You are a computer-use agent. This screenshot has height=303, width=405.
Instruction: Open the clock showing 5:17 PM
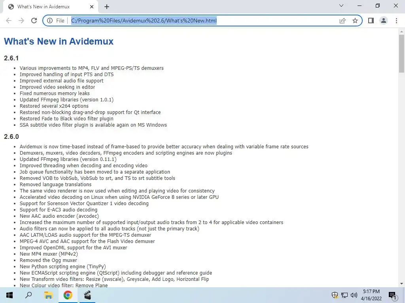pyautogui.click(x=371, y=295)
